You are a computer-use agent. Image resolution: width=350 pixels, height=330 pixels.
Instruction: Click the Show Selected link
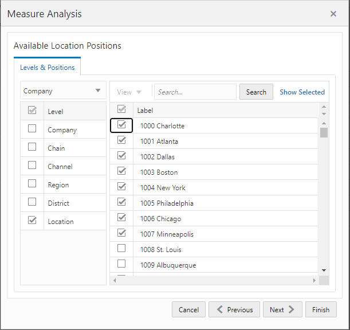click(x=302, y=92)
